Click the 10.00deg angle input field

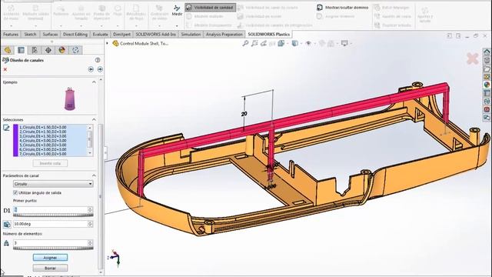[x=51, y=224]
